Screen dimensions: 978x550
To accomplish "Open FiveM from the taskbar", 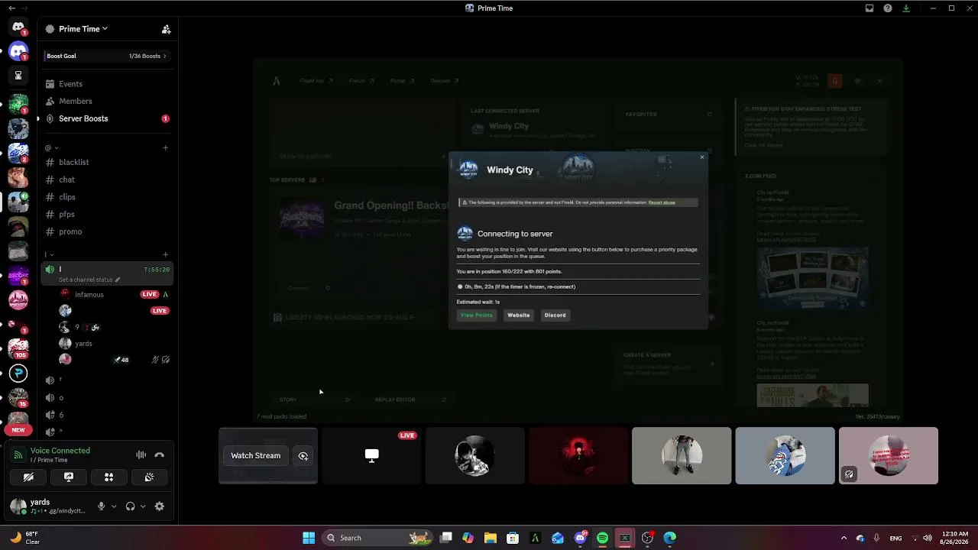I will (535, 538).
